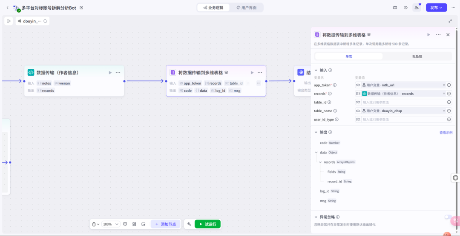
Task: Open the 103% zoom level dropdown
Action: pos(111,224)
